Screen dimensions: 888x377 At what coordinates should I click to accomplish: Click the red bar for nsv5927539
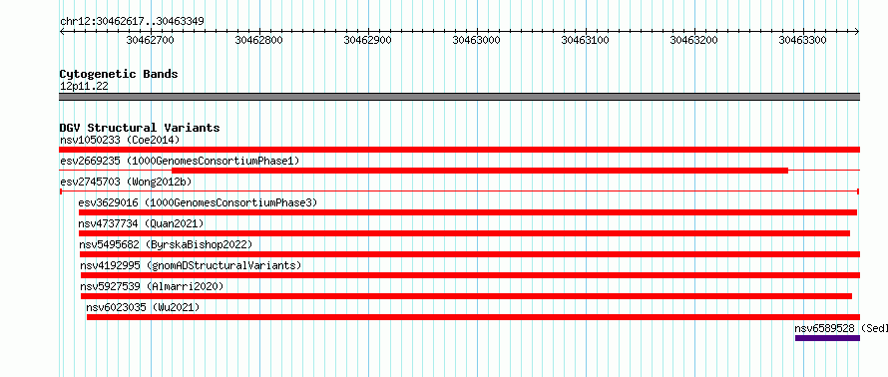point(467,296)
